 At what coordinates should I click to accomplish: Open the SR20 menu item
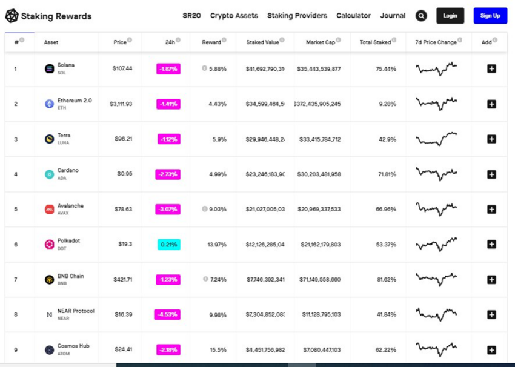coord(192,16)
